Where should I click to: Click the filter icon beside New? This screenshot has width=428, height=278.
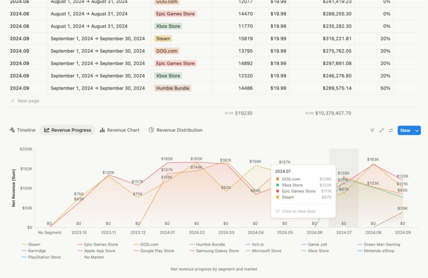click(372, 130)
